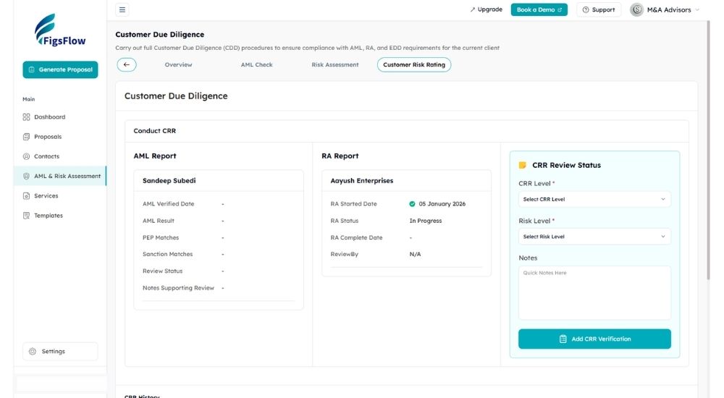Click the AML Verified Date label
724x398 pixels.
point(168,203)
